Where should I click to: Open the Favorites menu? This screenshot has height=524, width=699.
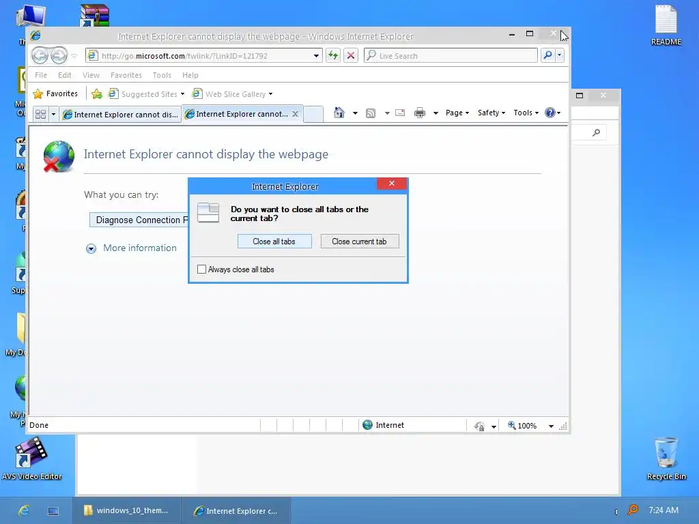126,75
